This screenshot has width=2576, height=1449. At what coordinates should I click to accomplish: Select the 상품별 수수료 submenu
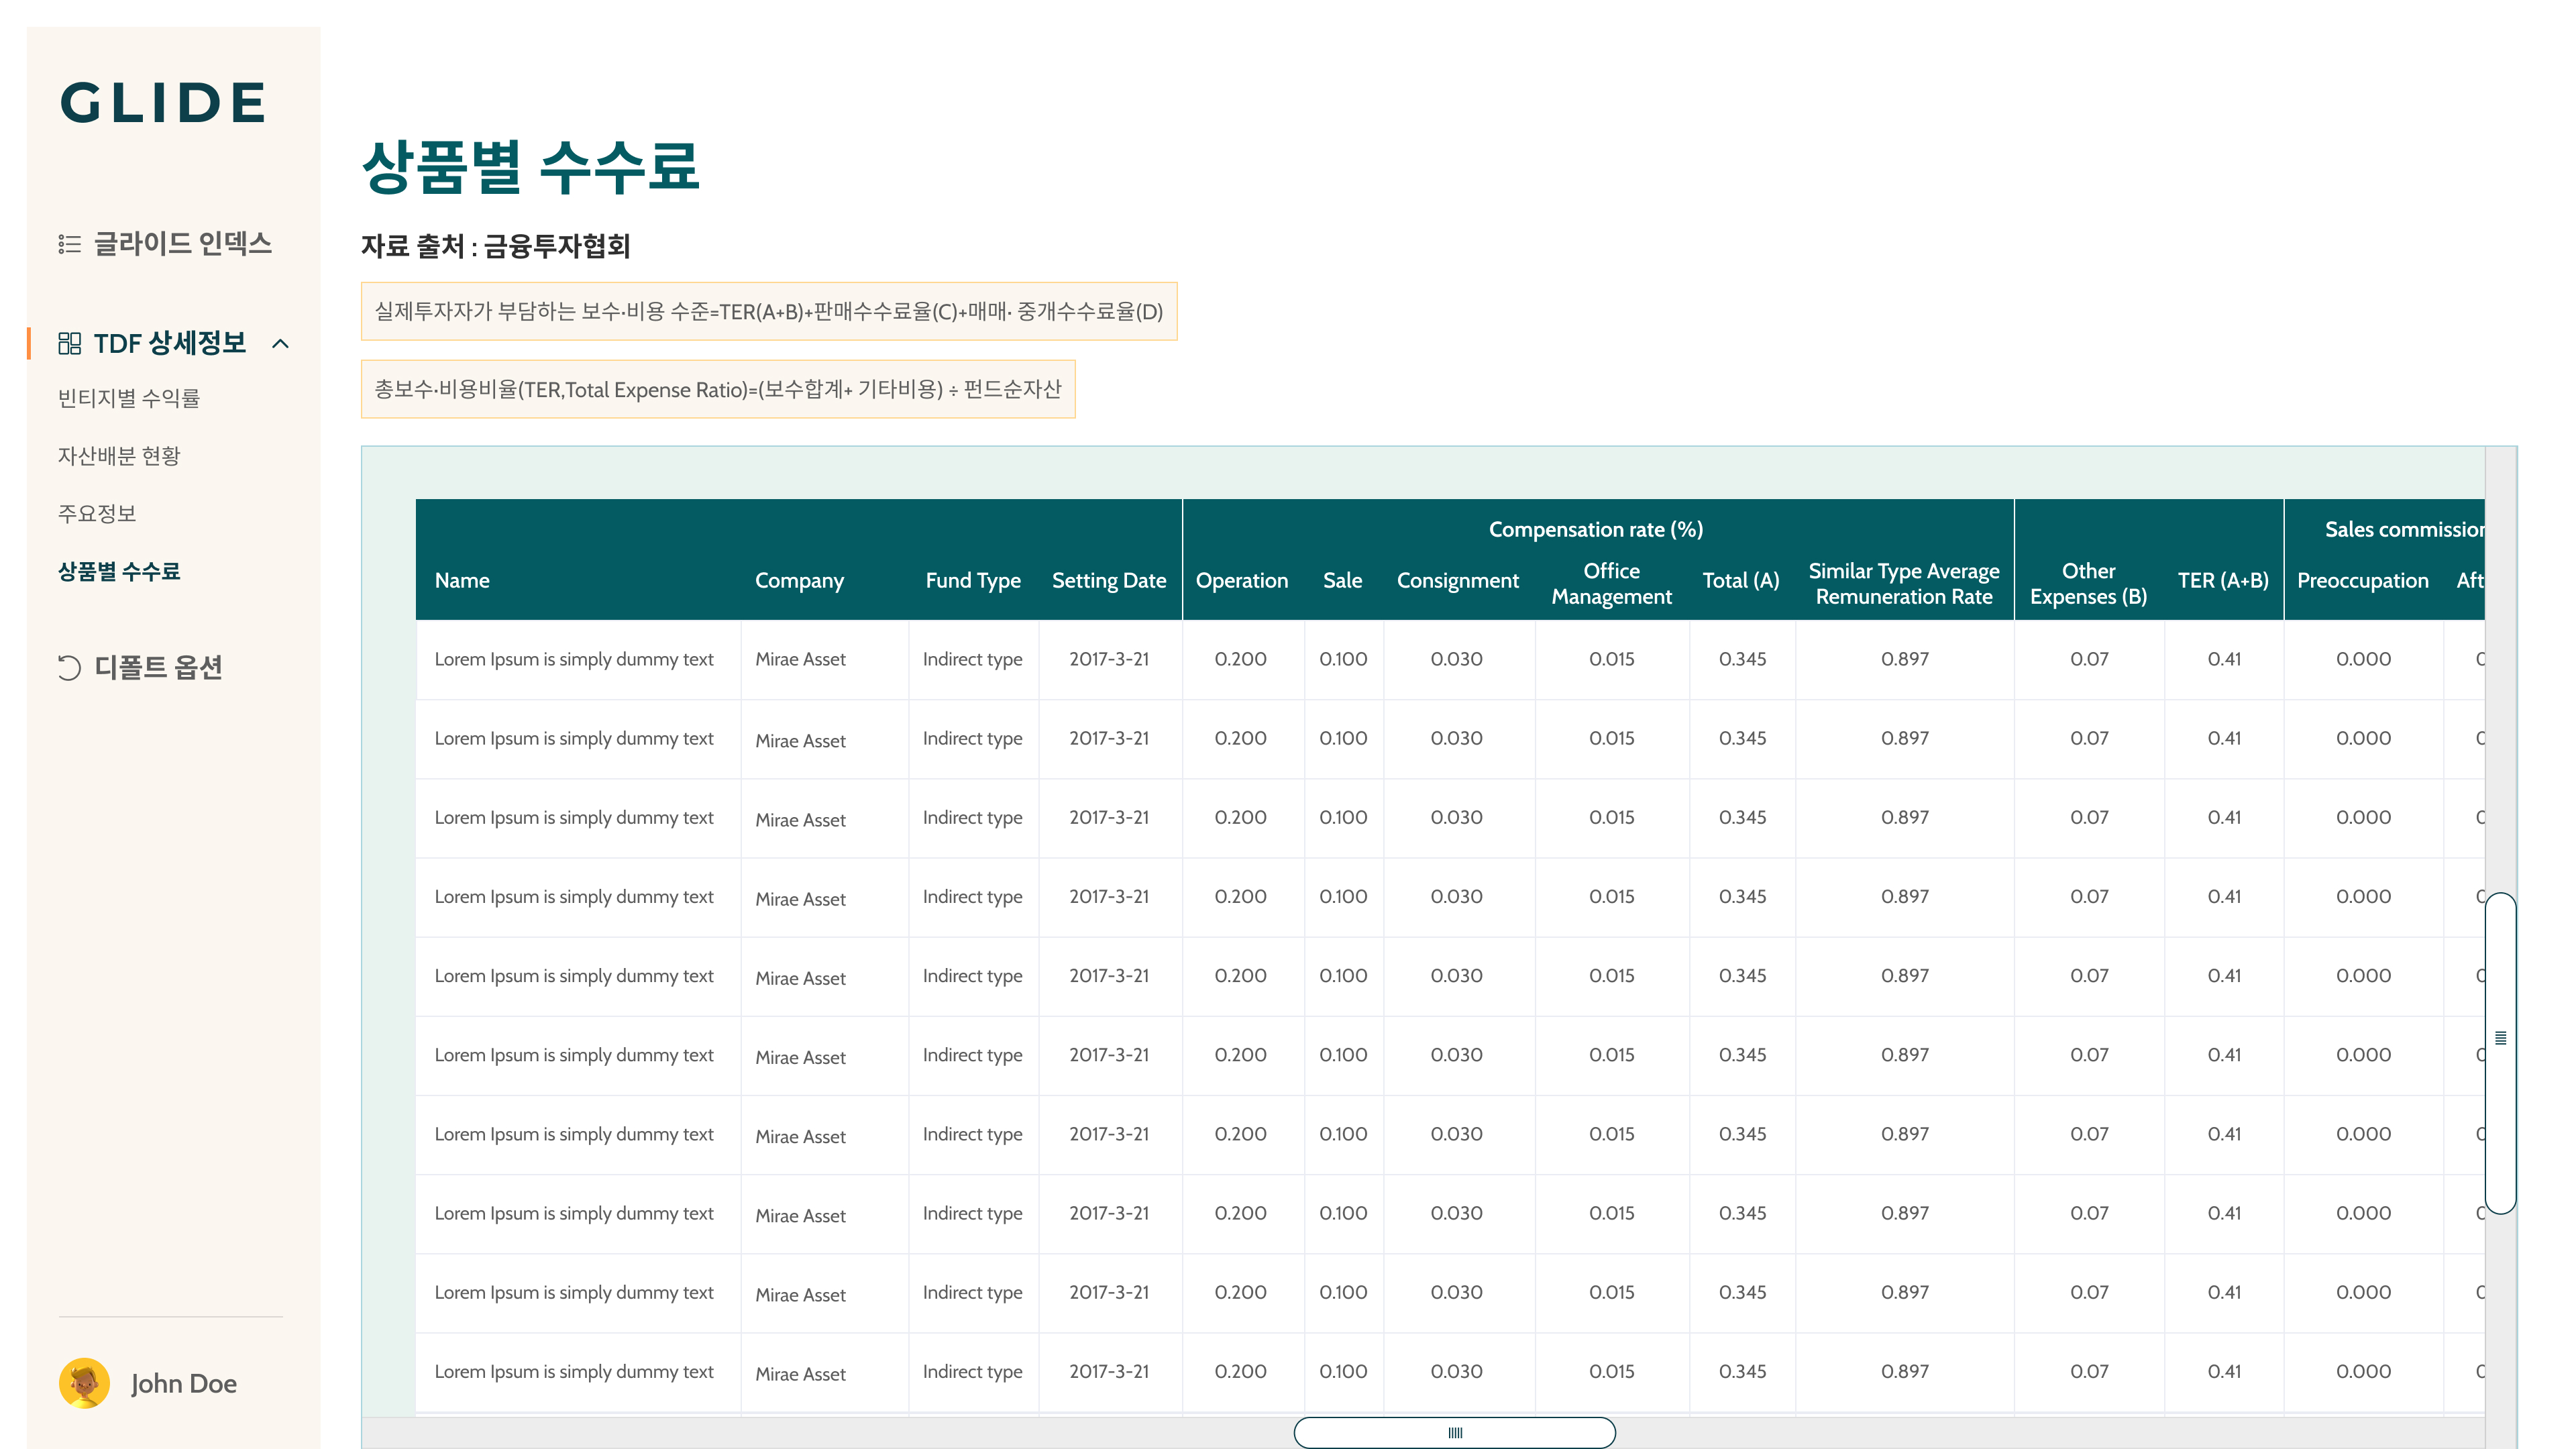[x=119, y=572]
